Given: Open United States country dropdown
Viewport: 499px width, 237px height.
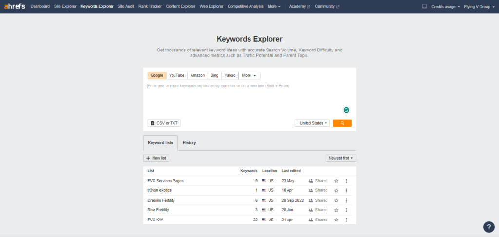Looking at the screenshot, I should point(312,123).
